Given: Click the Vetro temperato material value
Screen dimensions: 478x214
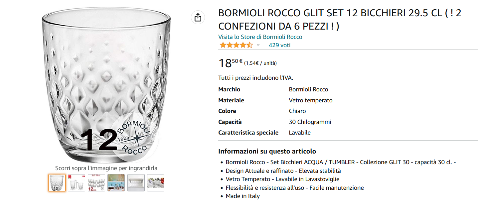Looking at the screenshot, I should click(x=311, y=100).
